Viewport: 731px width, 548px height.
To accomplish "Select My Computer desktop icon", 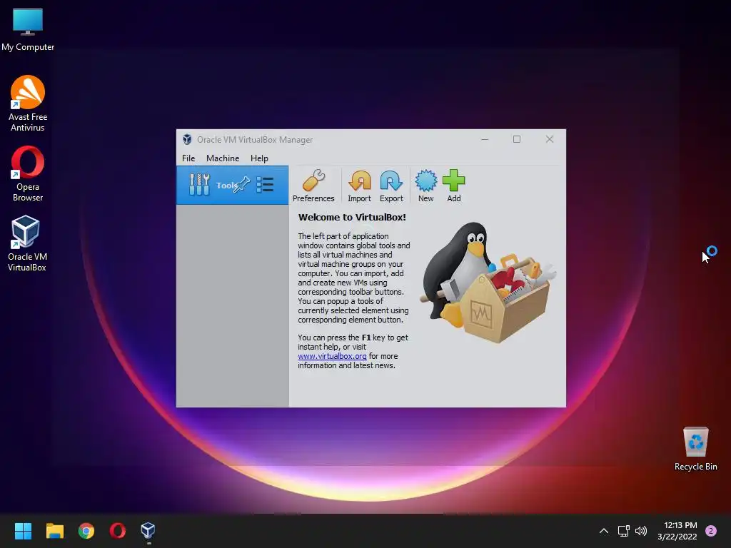I will 28,30.
